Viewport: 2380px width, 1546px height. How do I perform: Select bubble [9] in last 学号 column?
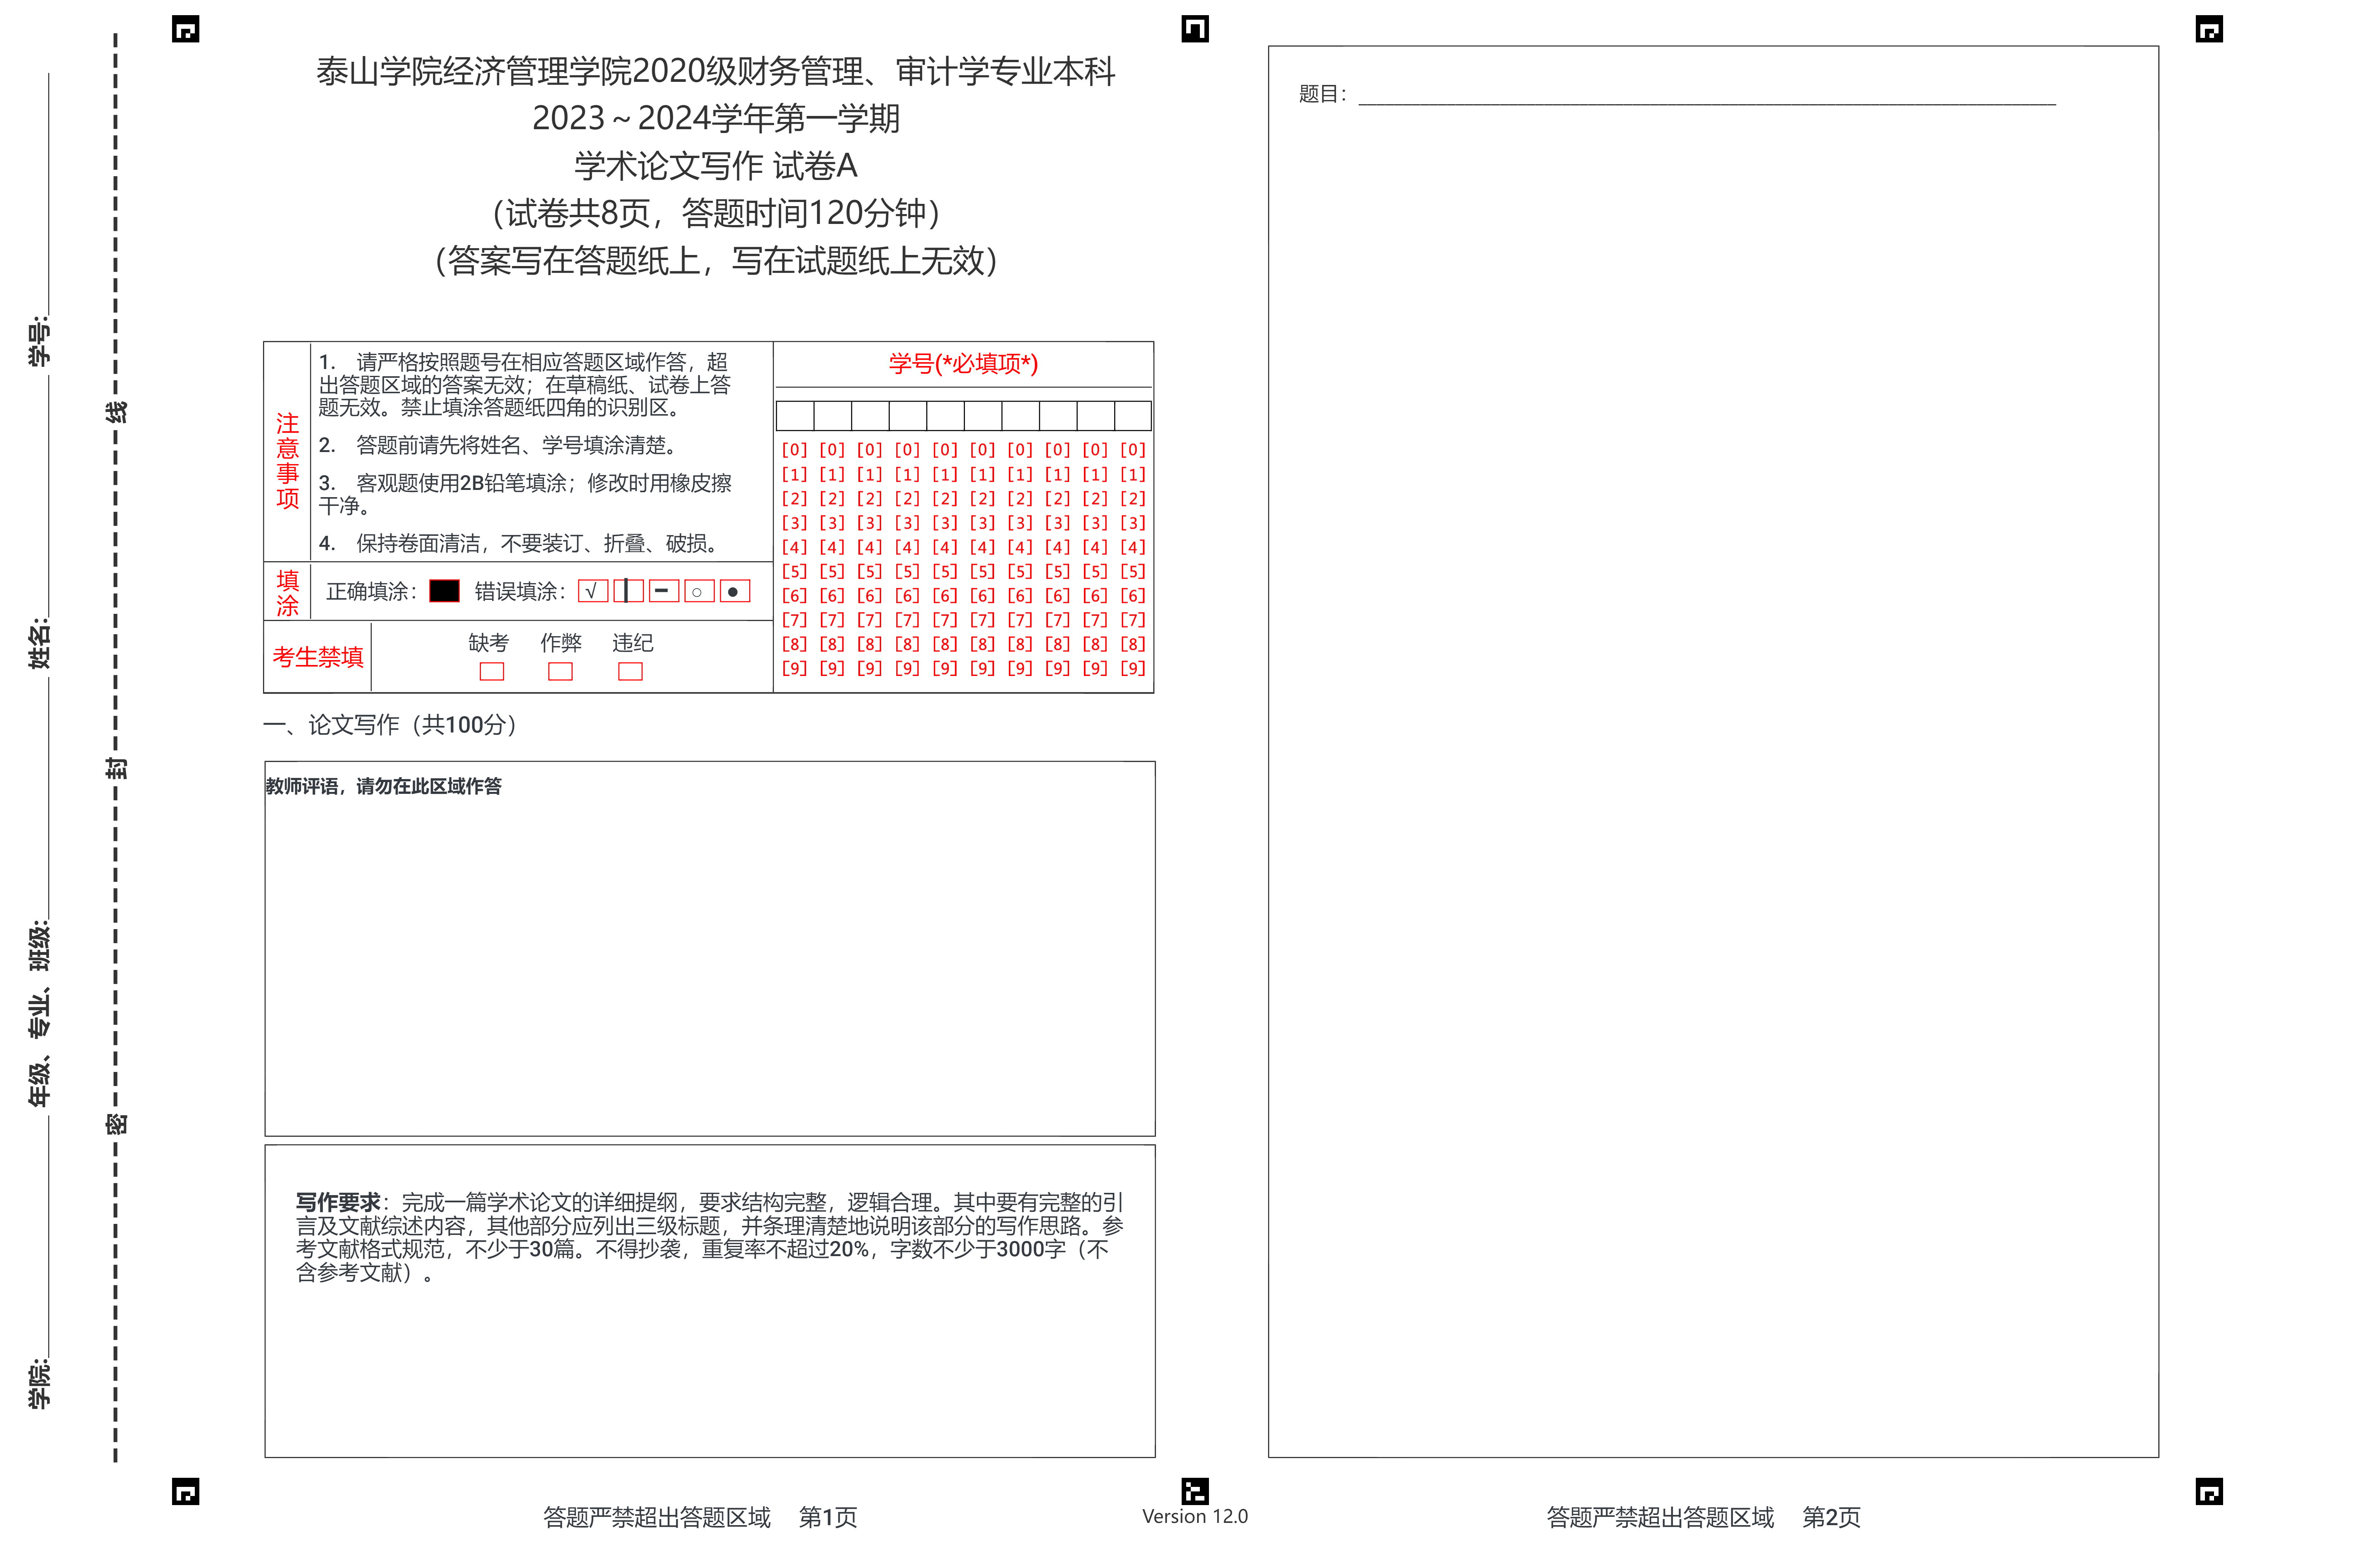click(x=1133, y=668)
